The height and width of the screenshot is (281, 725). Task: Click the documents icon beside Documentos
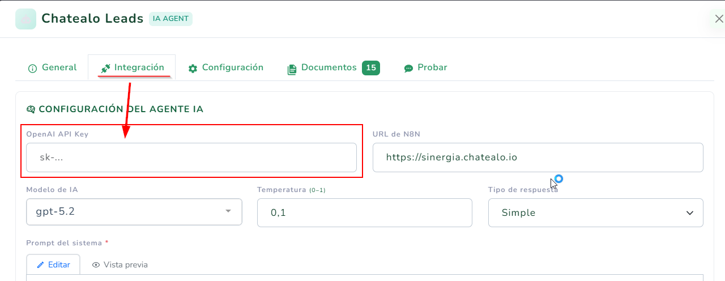click(292, 69)
